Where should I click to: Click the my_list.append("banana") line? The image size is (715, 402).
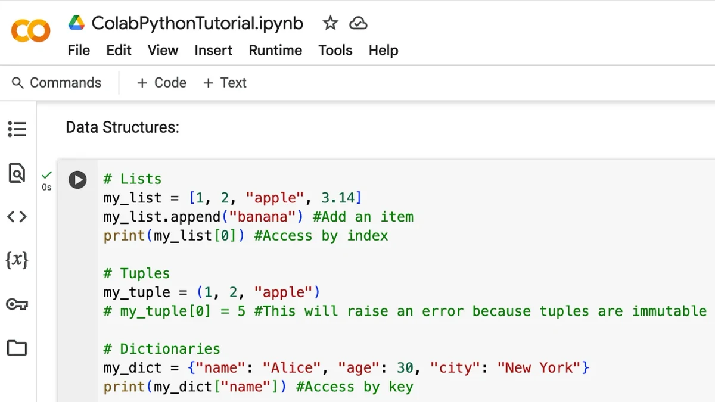[258, 217]
